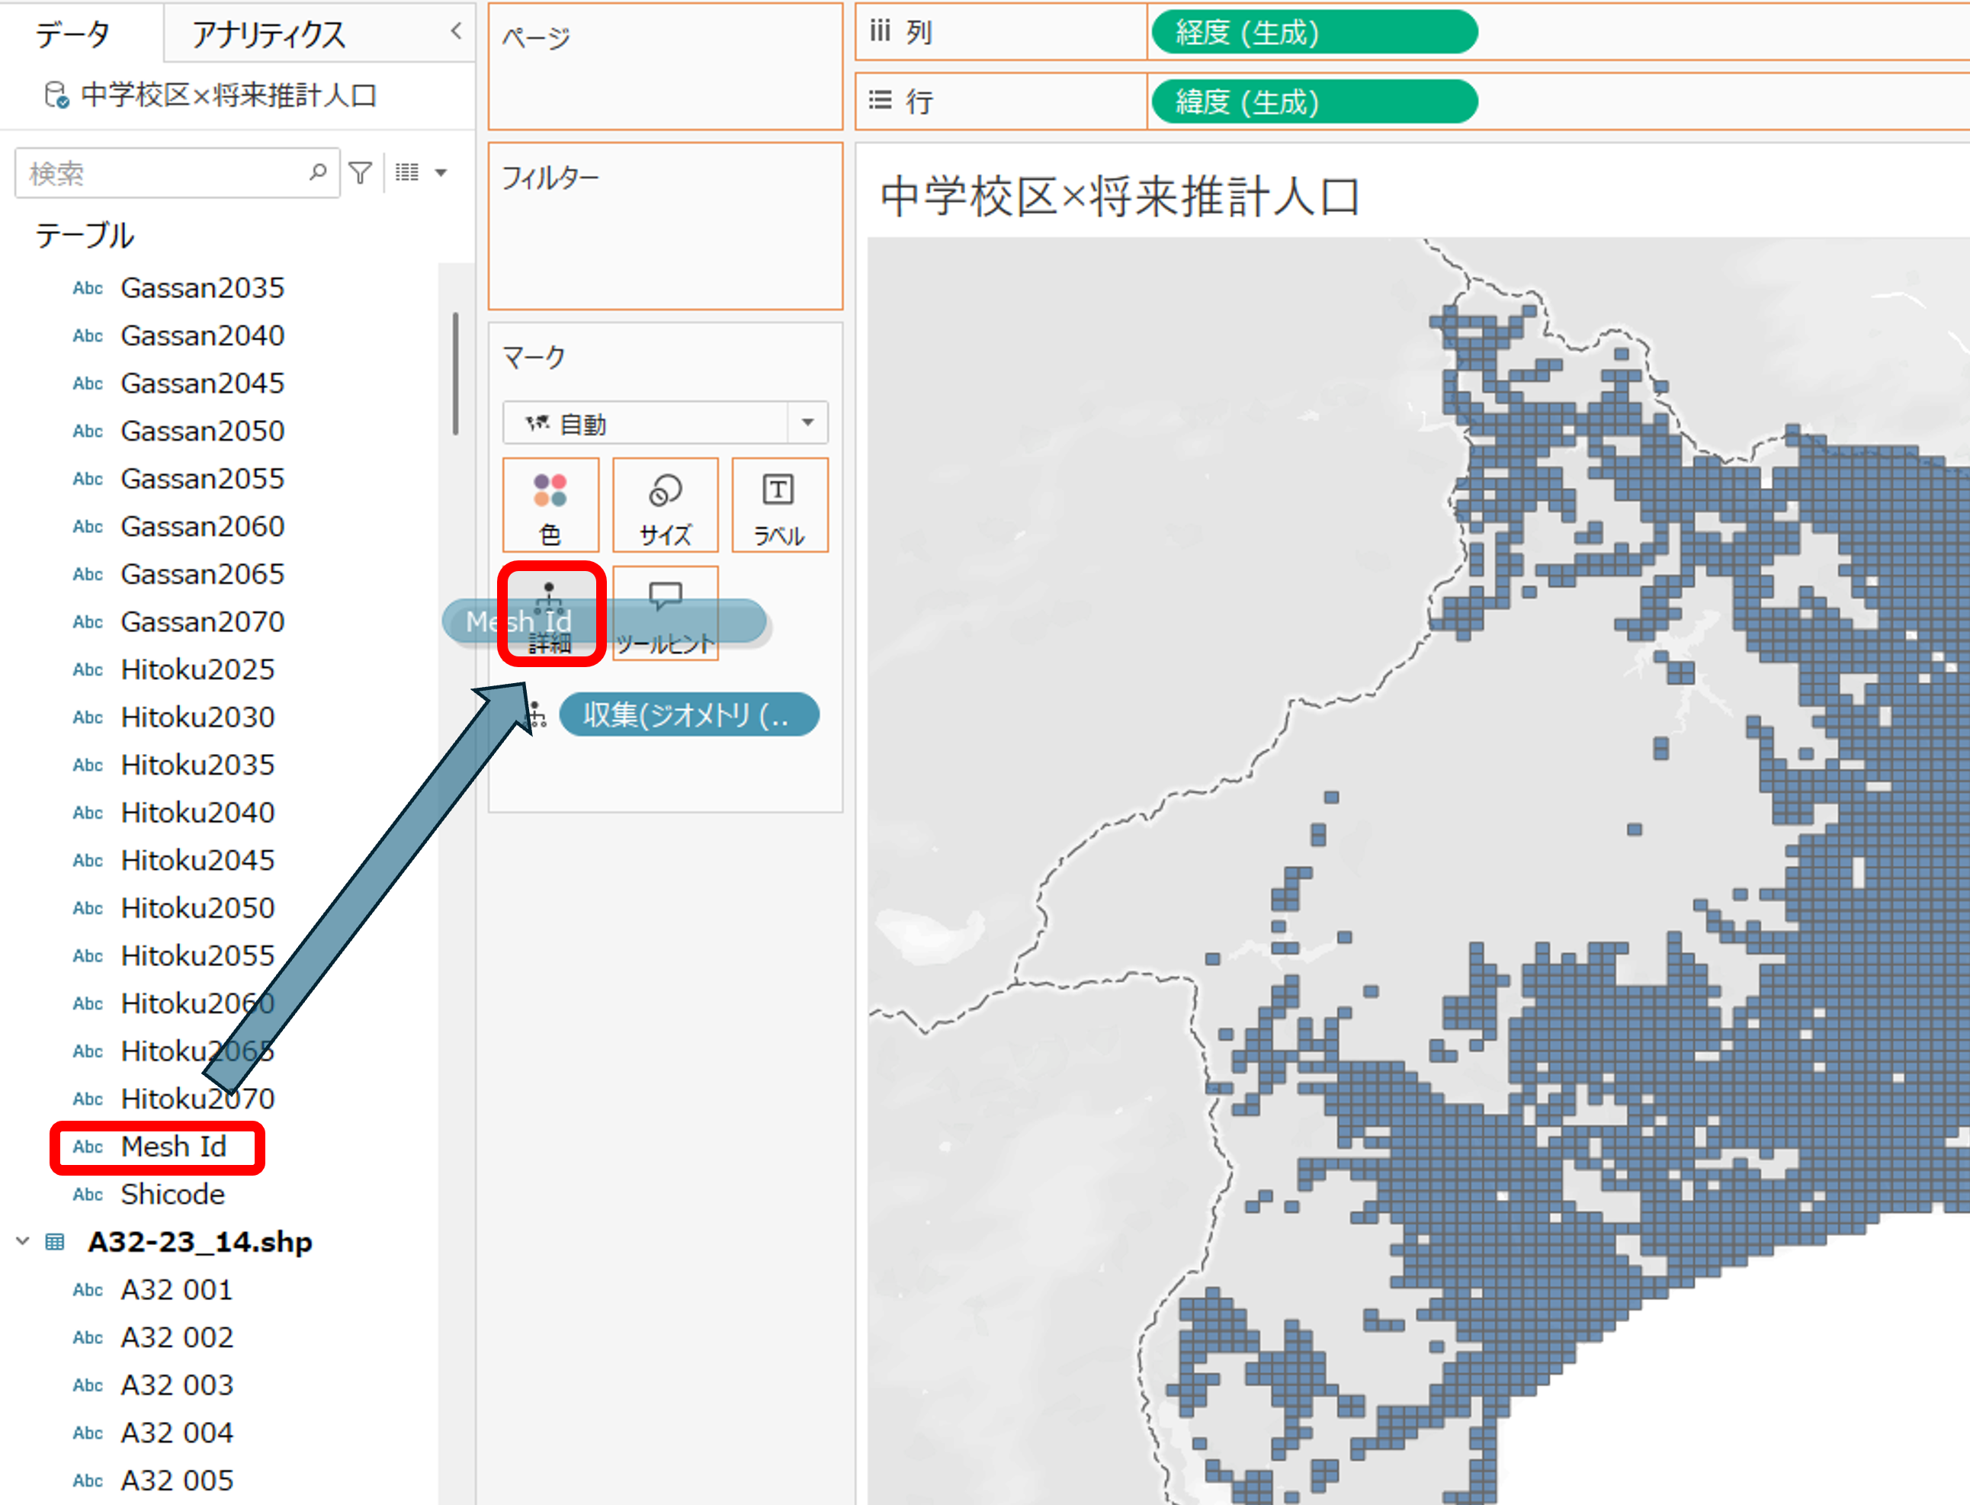Image resolution: width=1970 pixels, height=1505 pixels.
Task: Click the Size (サイズ) marks card button
Action: 665,505
